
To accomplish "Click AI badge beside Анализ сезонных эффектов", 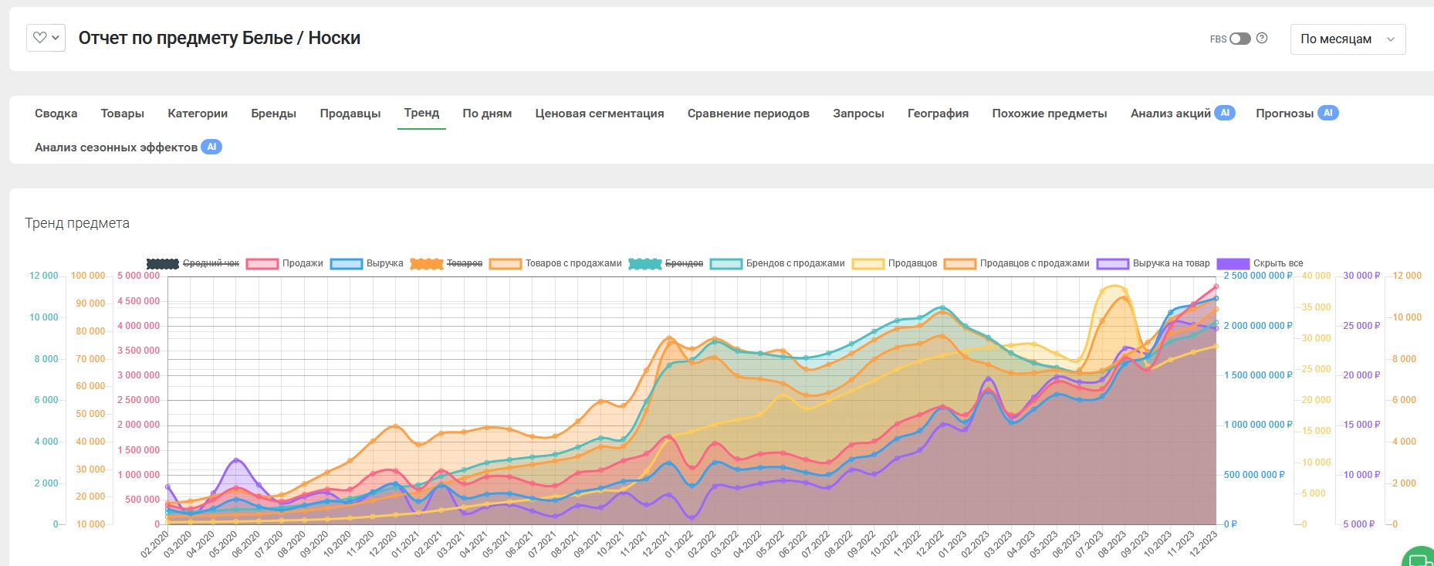I will (x=211, y=147).
